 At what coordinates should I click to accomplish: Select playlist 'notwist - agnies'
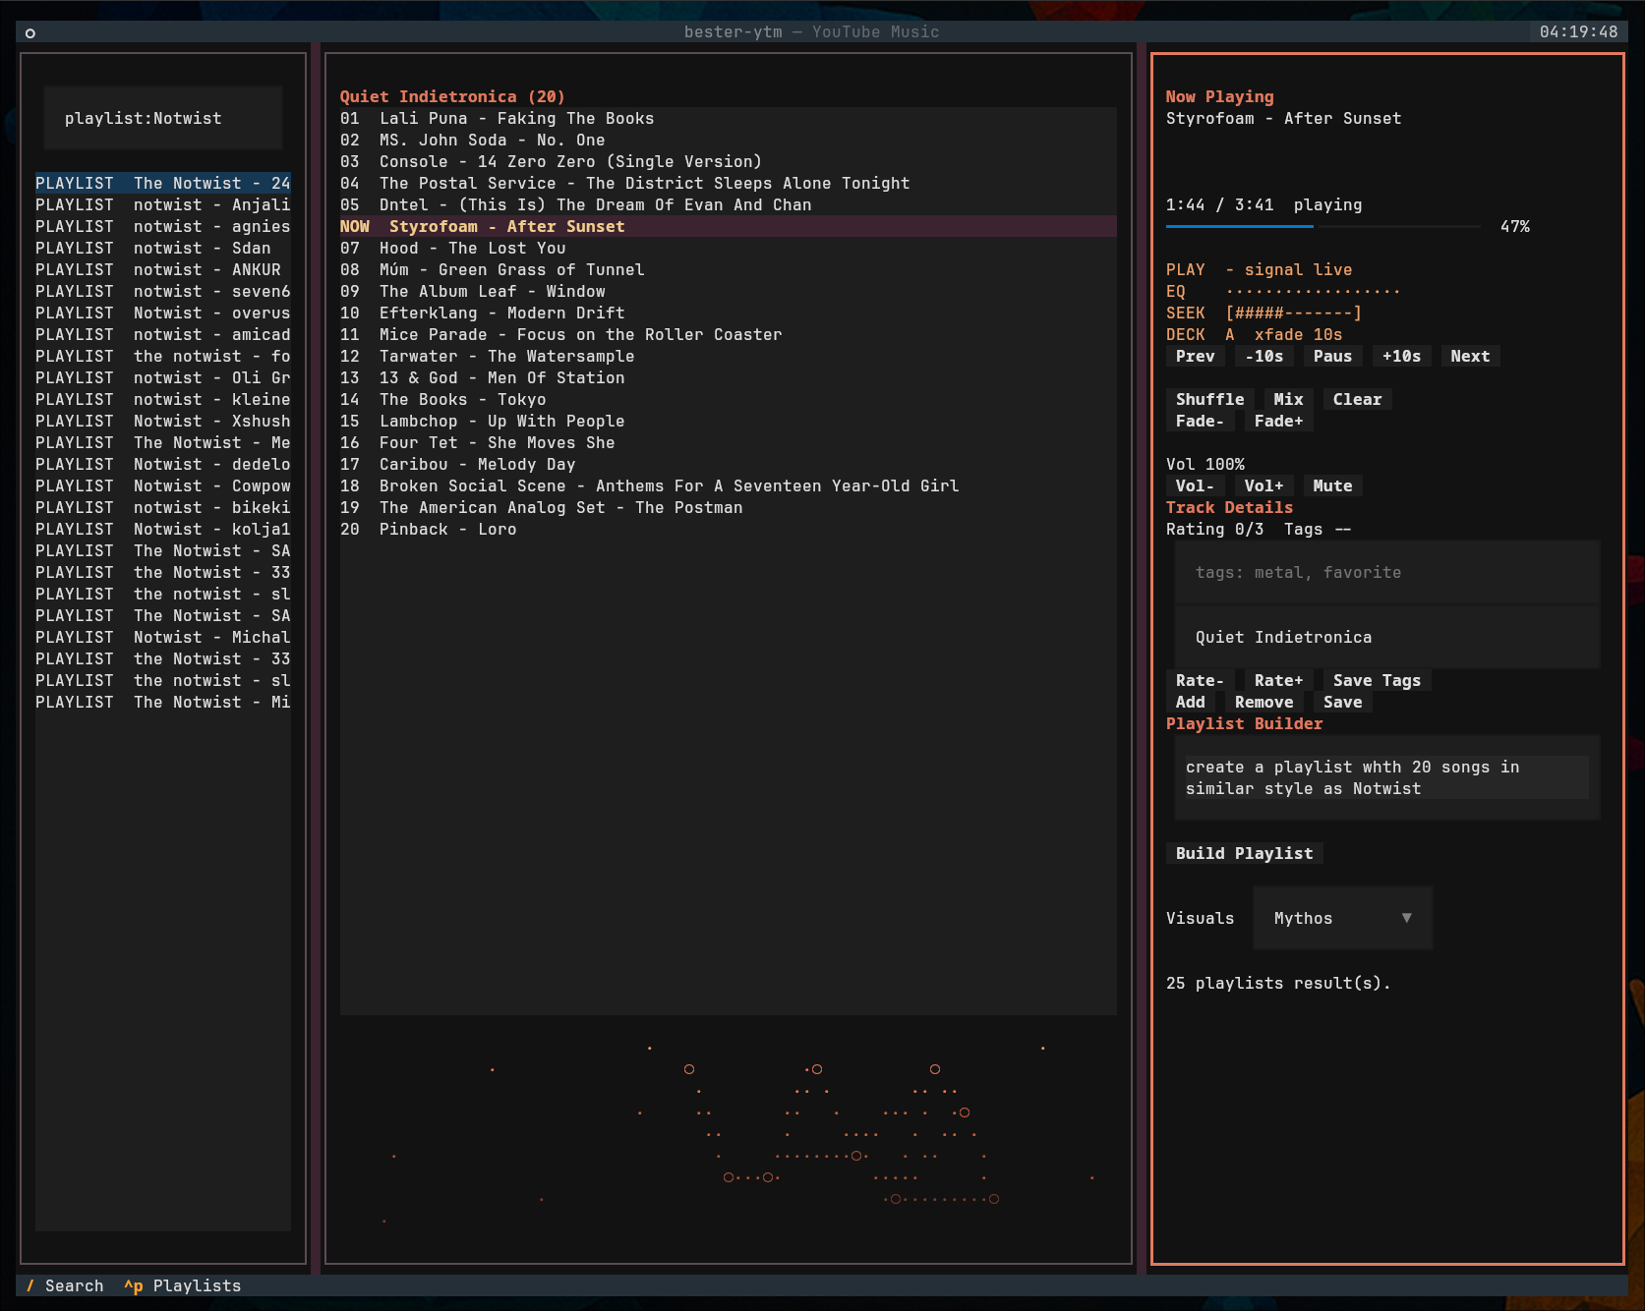pyautogui.click(x=163, y=226)
